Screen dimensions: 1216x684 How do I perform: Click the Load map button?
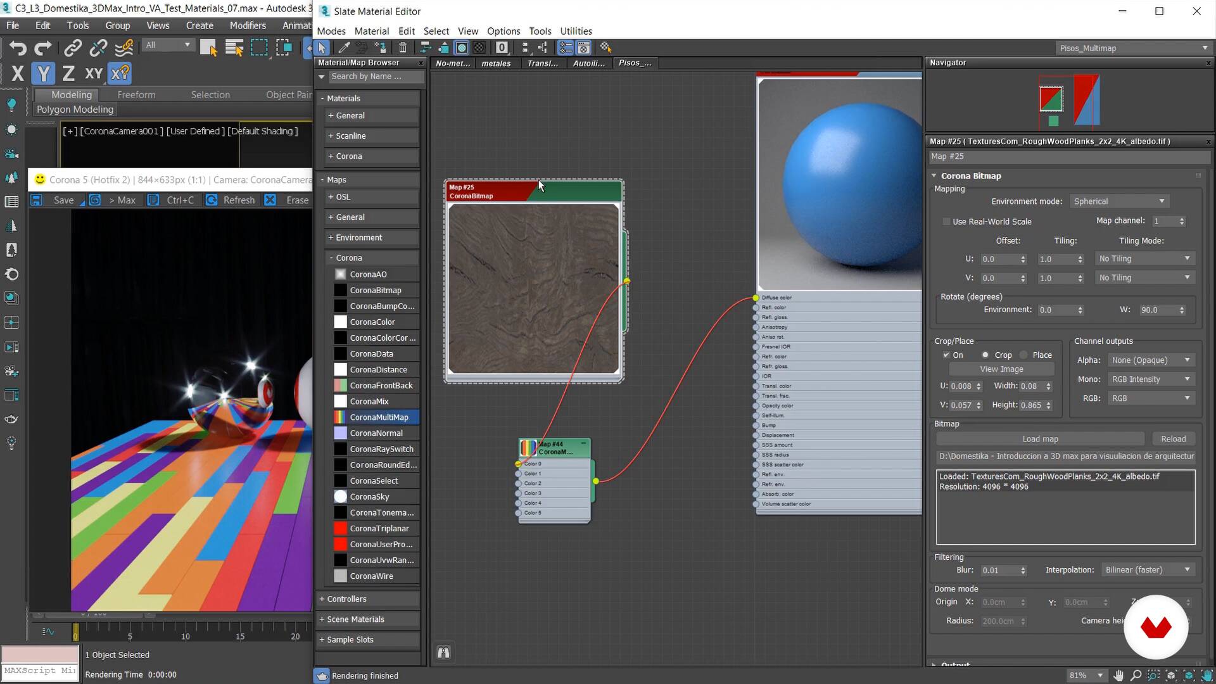click(1040, 438)
